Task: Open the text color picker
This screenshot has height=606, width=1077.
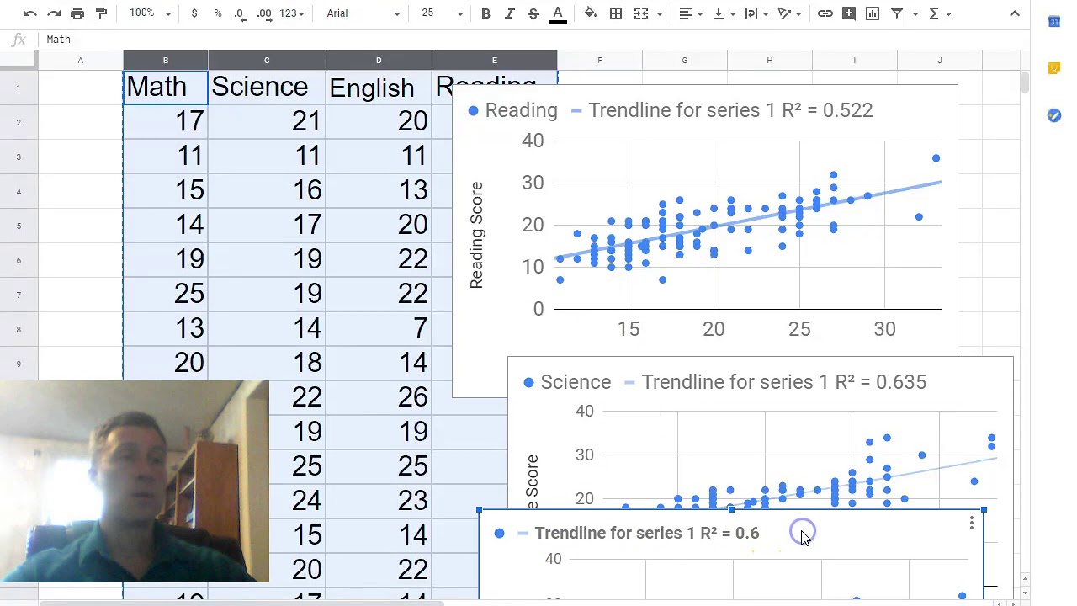Action: (x=558, y=13)
